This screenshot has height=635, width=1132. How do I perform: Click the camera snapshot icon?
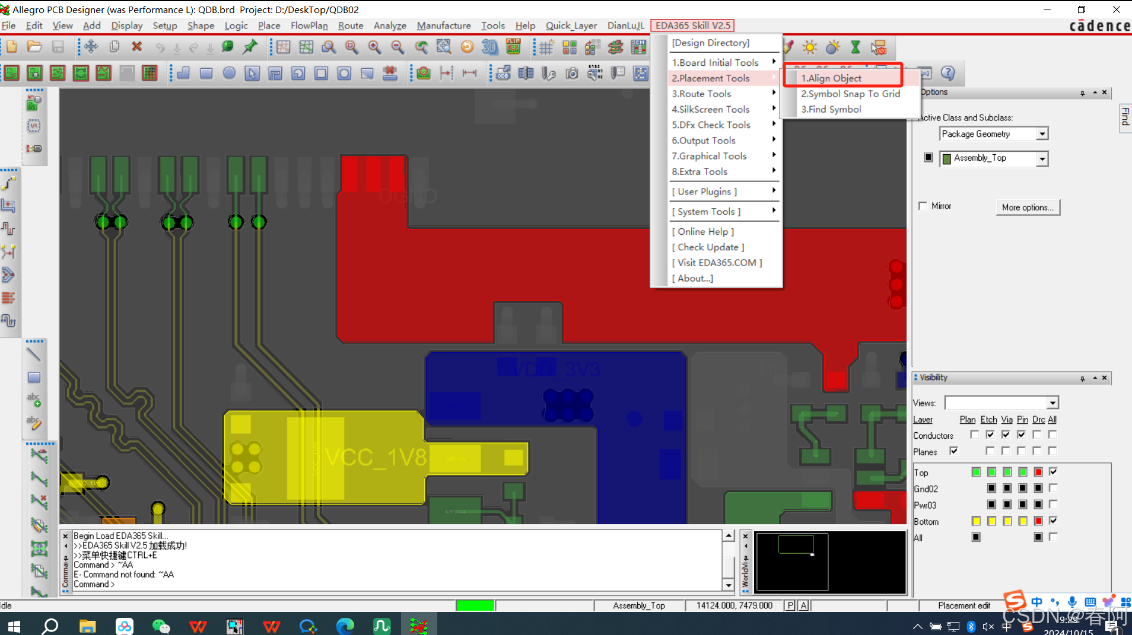572,73
